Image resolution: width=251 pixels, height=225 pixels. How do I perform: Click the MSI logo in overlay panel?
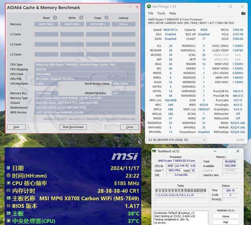tap(125, 156)
